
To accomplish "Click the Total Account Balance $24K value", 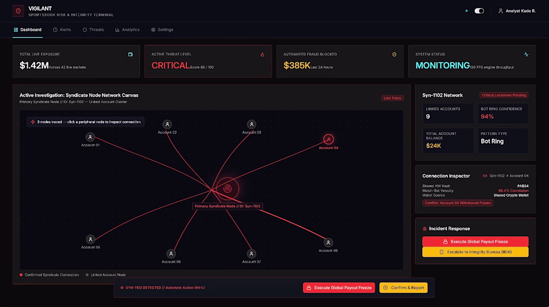I will pyautogui.click(x=433, y=146).
